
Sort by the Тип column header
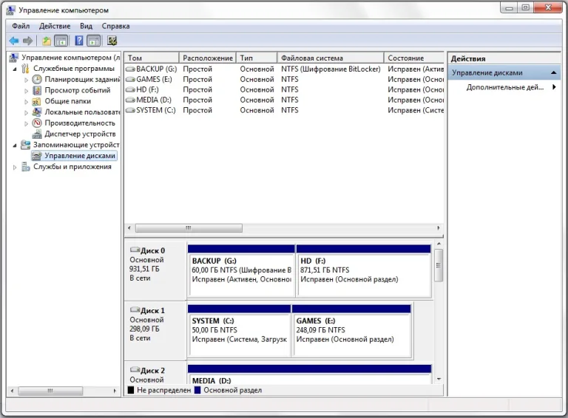(257, 58)
